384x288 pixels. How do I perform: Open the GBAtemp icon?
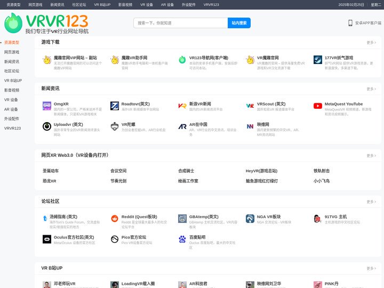click(x=182, y=219)
